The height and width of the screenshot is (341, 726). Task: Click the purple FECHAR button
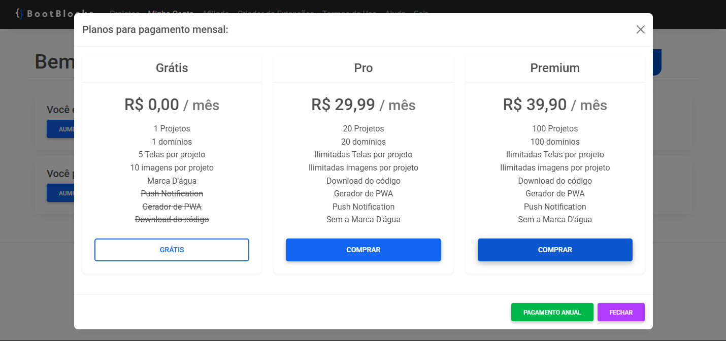click(621, 312)
